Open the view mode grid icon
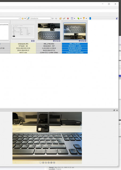The width and height of the screenshot is (121, 170). [x=72, y=18]
